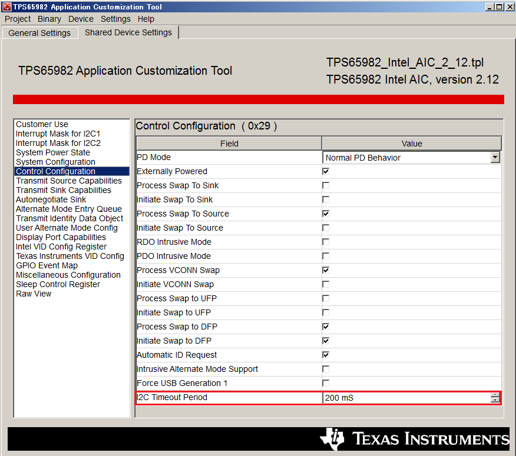Open the Settings menu
The image size is (516, 456).
[x=115, y=19]
